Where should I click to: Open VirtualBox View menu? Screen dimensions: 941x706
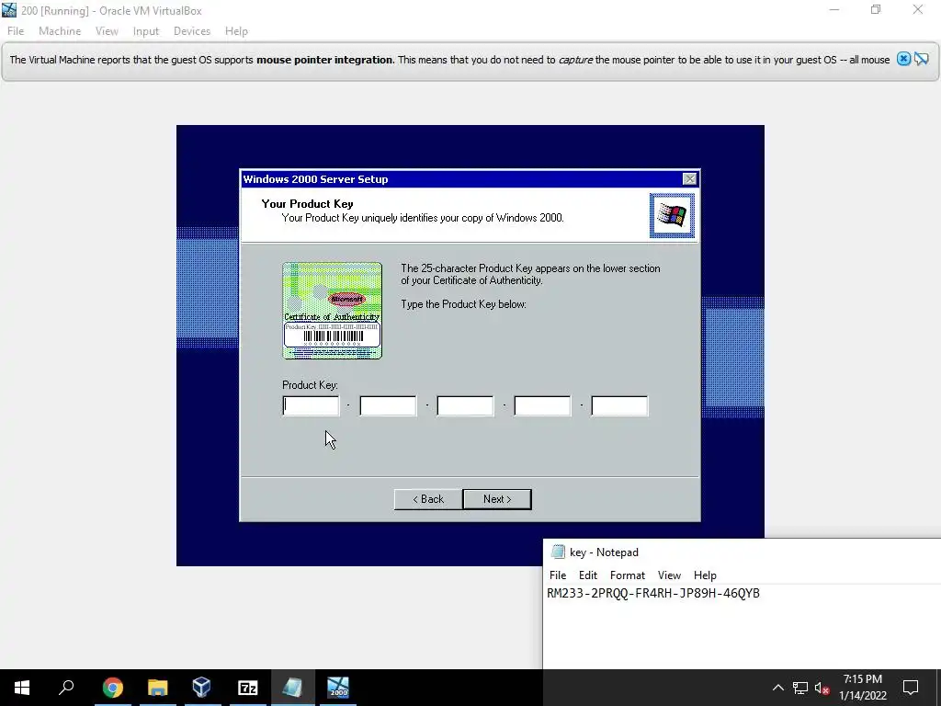click(107, 31)
